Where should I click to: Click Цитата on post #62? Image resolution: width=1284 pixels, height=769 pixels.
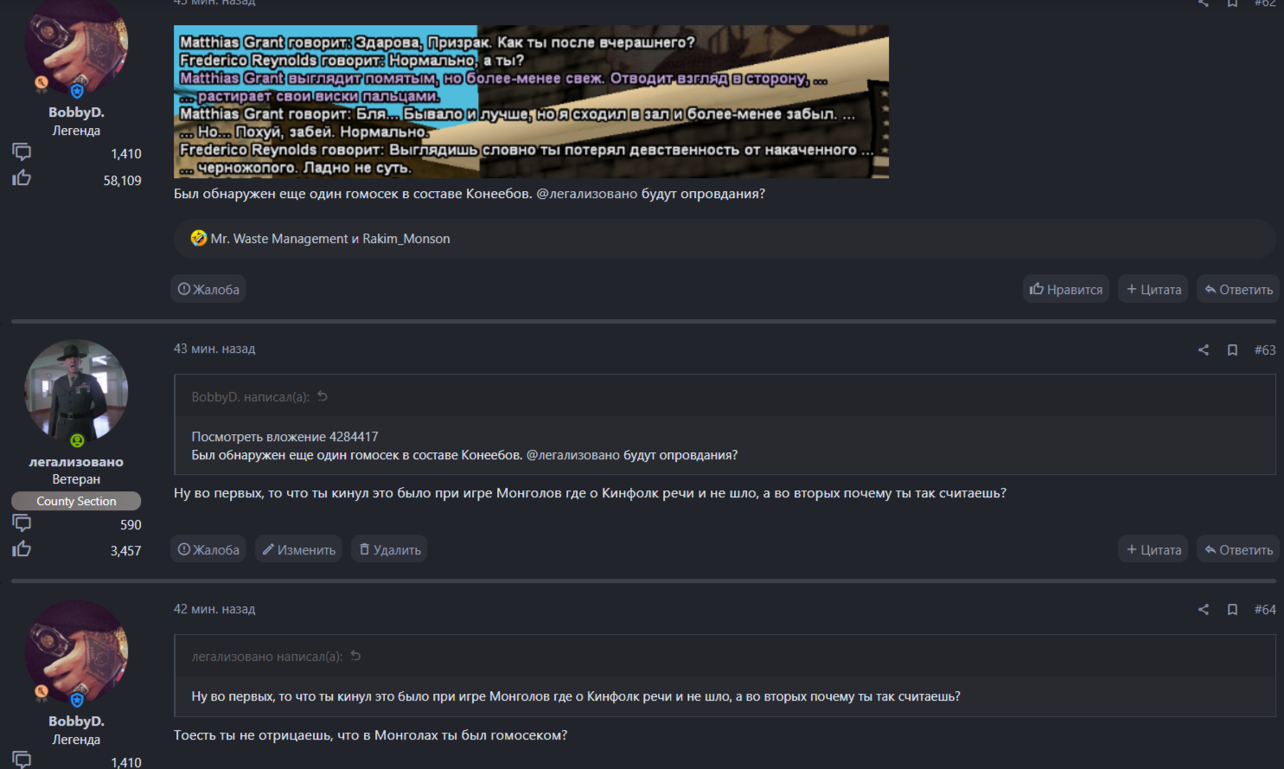tap(1153, 289)
